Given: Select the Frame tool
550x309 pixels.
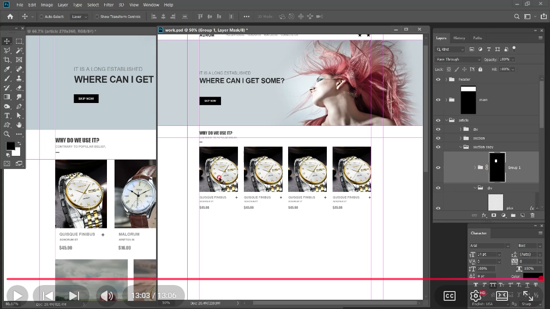Looking at the screenshot, I should coord(19,60).
